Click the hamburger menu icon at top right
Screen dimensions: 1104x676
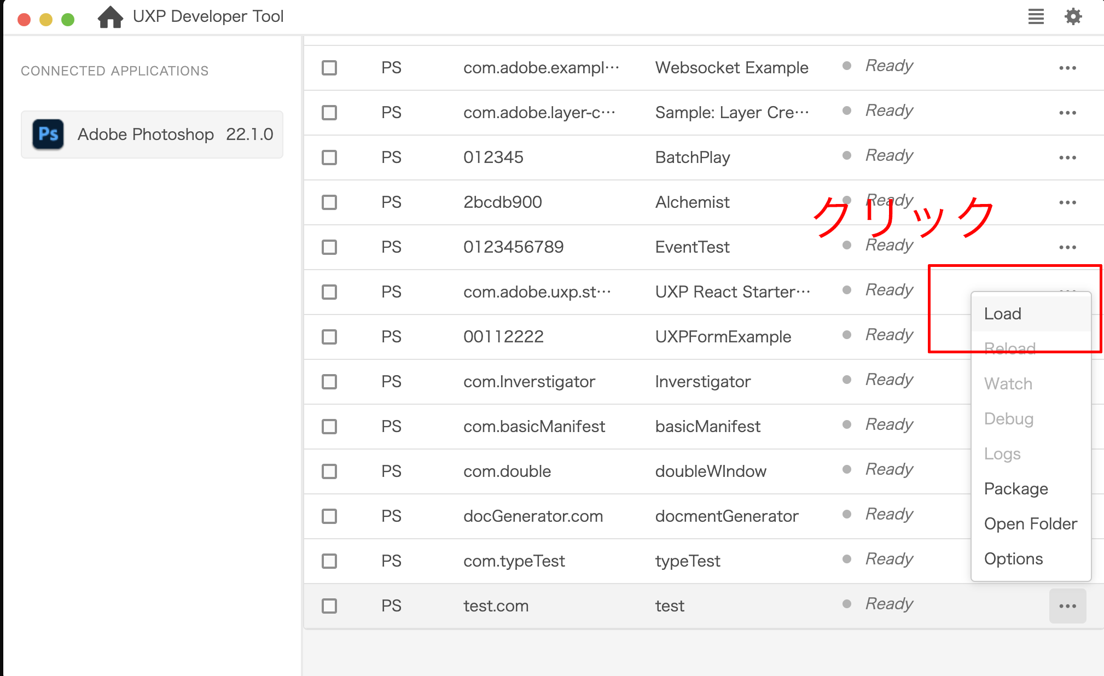click(x=1036, y=16)
